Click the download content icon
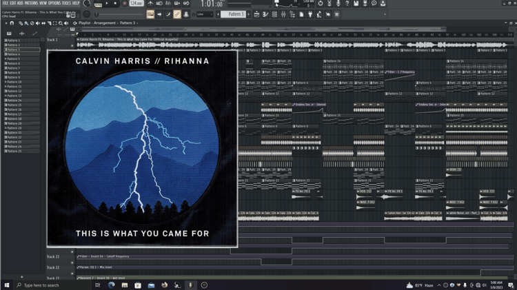The image size is (517, 290). [x=383, y=3]
